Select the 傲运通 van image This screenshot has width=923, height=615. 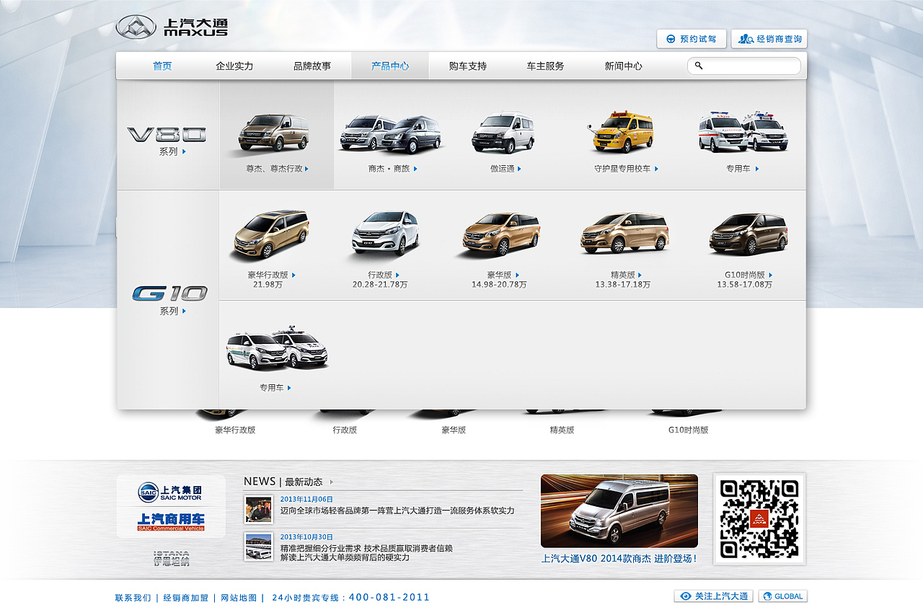[503, 133]
